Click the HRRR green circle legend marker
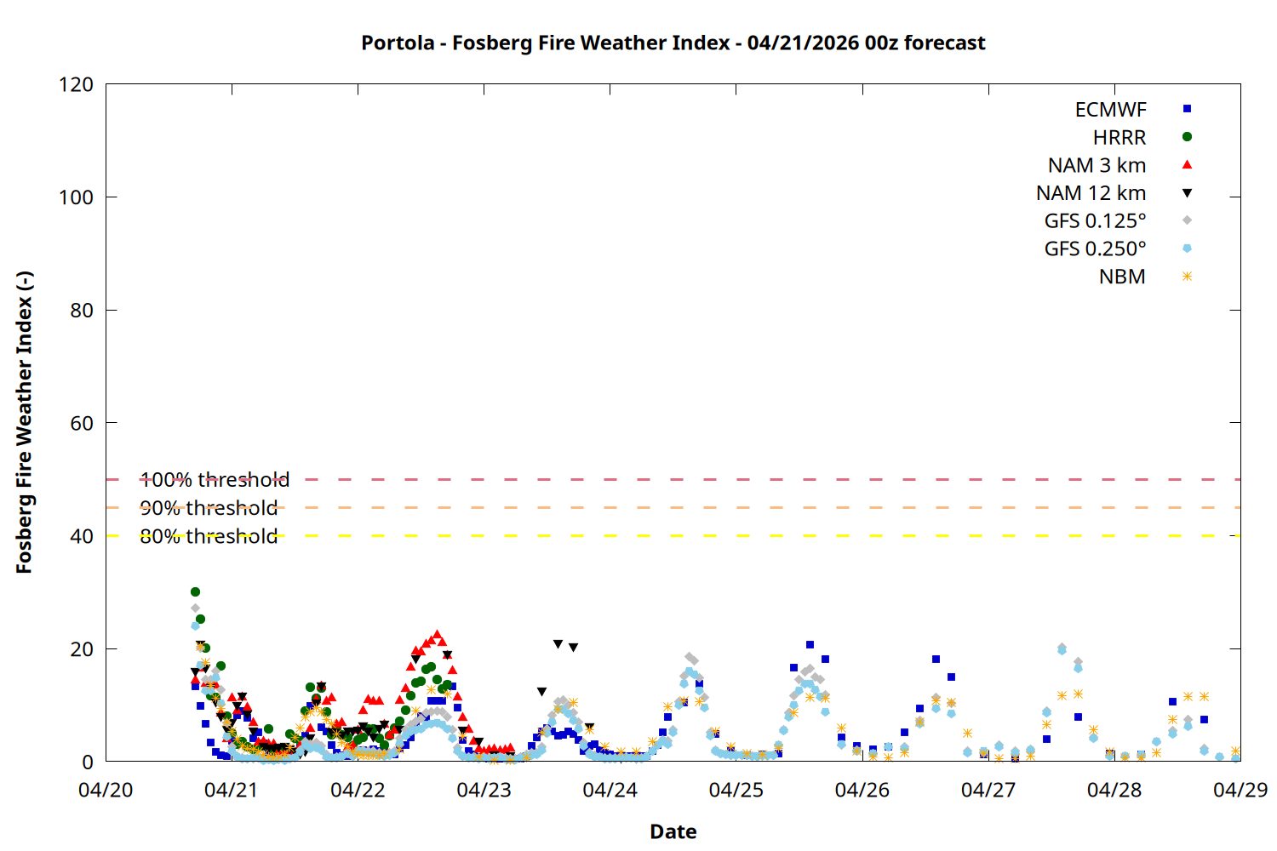The image size is (1277, 851). click(x=1187, y=137)
